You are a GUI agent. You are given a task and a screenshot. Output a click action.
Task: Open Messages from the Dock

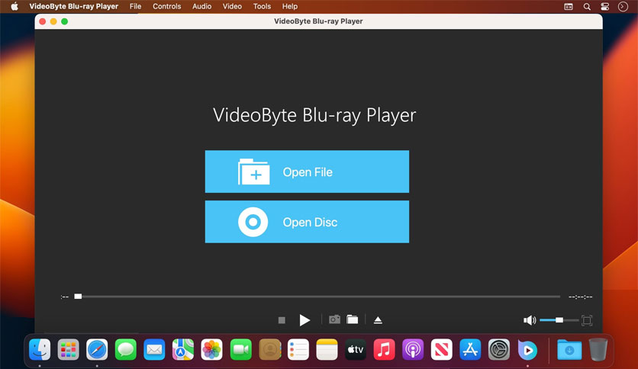point(125,349)
